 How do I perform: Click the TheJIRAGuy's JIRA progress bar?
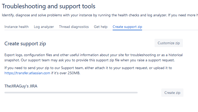click(x=71, y=92)
